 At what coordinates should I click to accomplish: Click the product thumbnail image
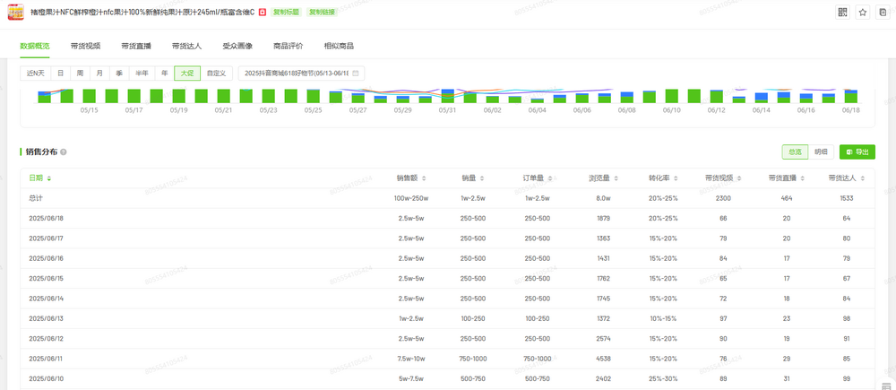(x=14, y=13)
